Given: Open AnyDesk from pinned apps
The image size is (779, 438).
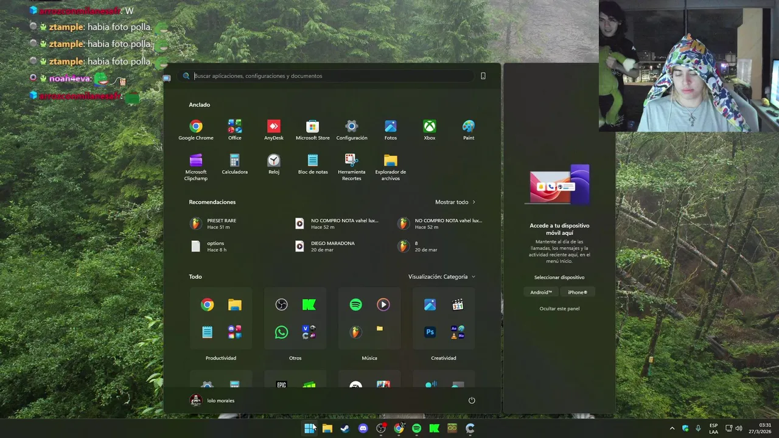Looking at the screenshot, I should [274, 130].
